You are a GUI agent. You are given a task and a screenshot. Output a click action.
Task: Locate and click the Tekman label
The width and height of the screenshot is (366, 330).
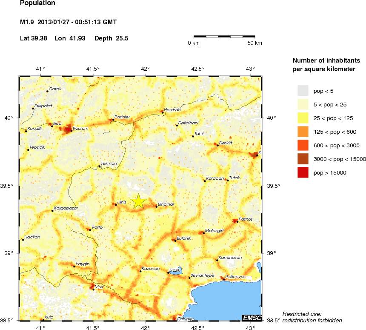point(109,164)
